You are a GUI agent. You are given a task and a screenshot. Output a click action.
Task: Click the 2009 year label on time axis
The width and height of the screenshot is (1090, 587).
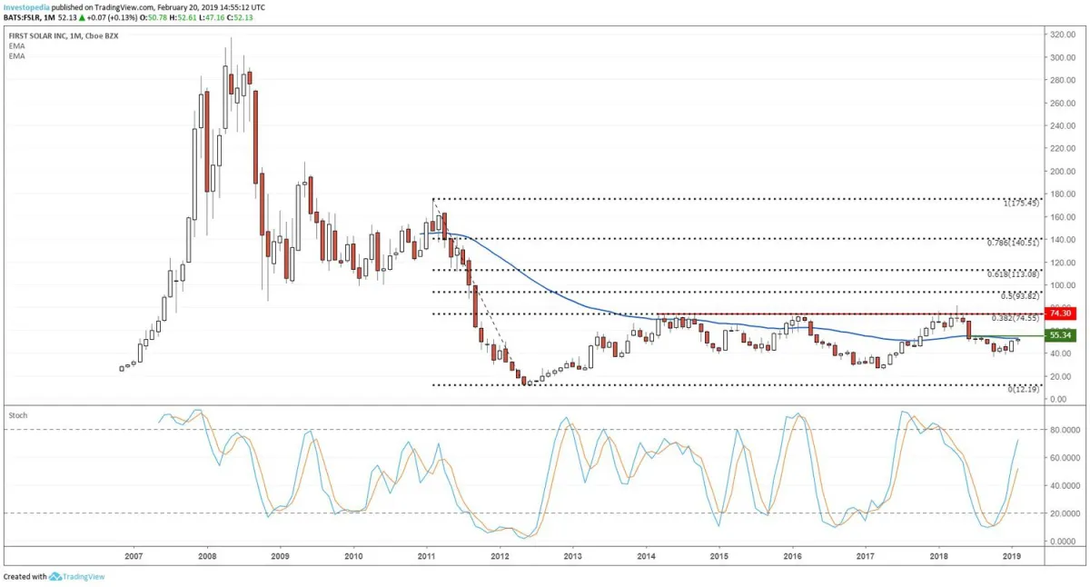[x=280, y=555]
